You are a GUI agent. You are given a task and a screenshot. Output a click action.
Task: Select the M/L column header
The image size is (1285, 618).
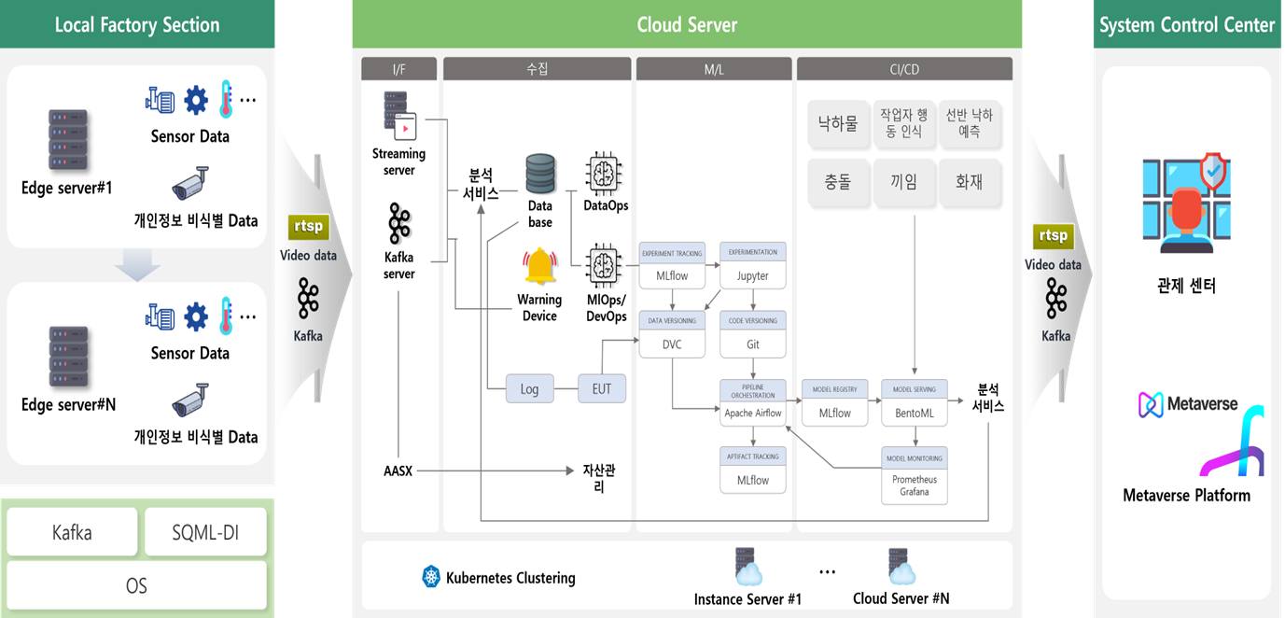click(713, 68)
